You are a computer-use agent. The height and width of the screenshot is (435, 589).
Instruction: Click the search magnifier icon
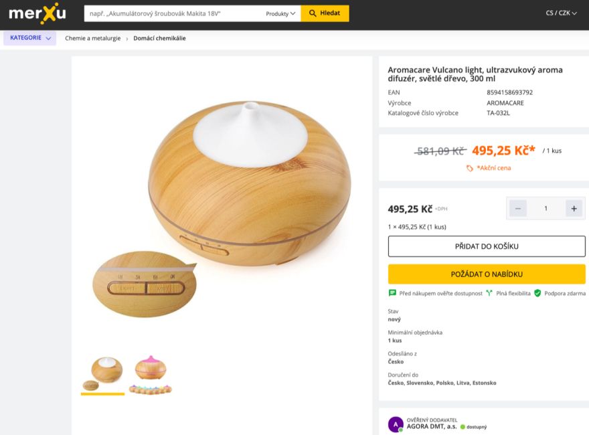[x=313, y=13]
